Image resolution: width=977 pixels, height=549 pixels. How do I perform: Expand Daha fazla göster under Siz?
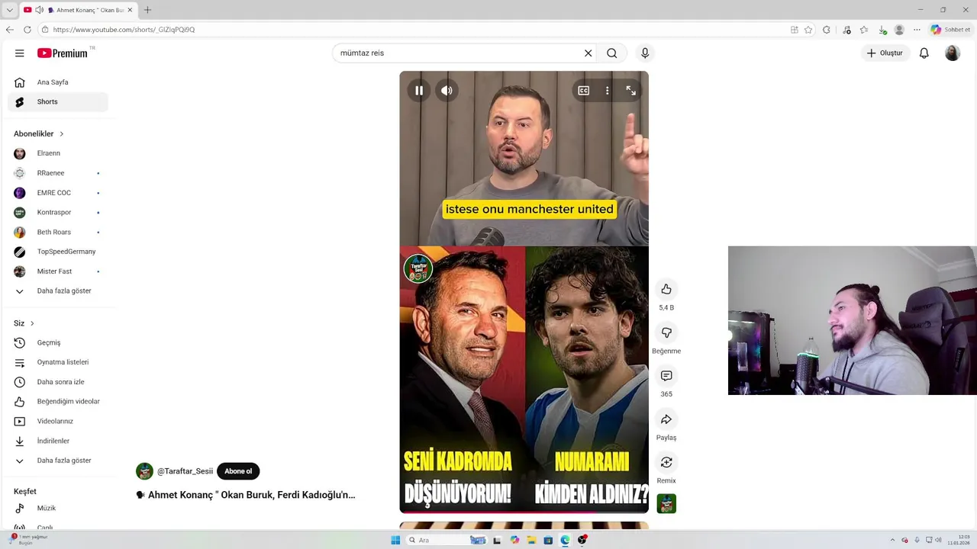click(58, 461)
